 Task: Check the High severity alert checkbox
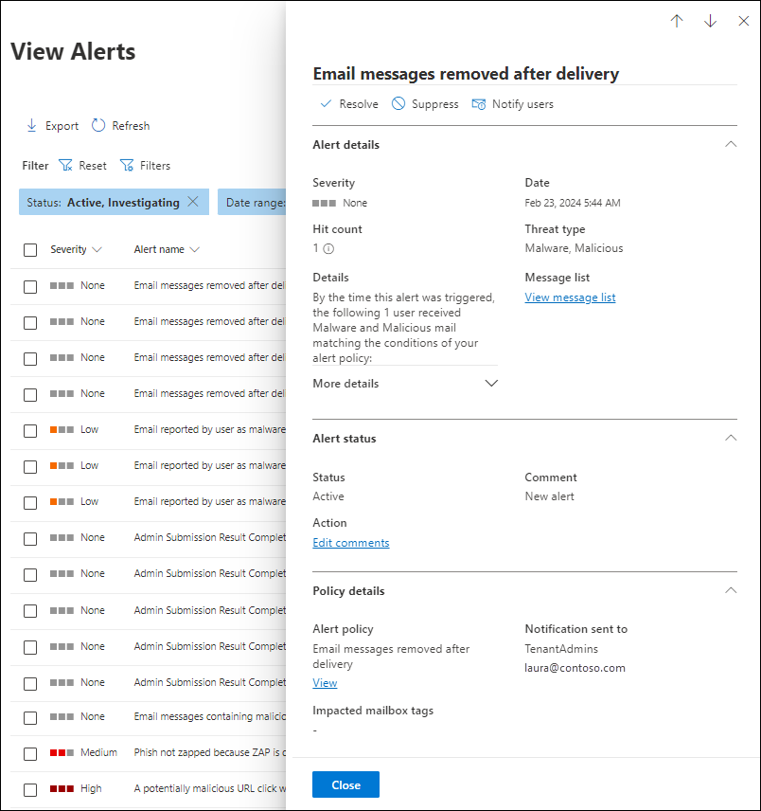(30, 790)
